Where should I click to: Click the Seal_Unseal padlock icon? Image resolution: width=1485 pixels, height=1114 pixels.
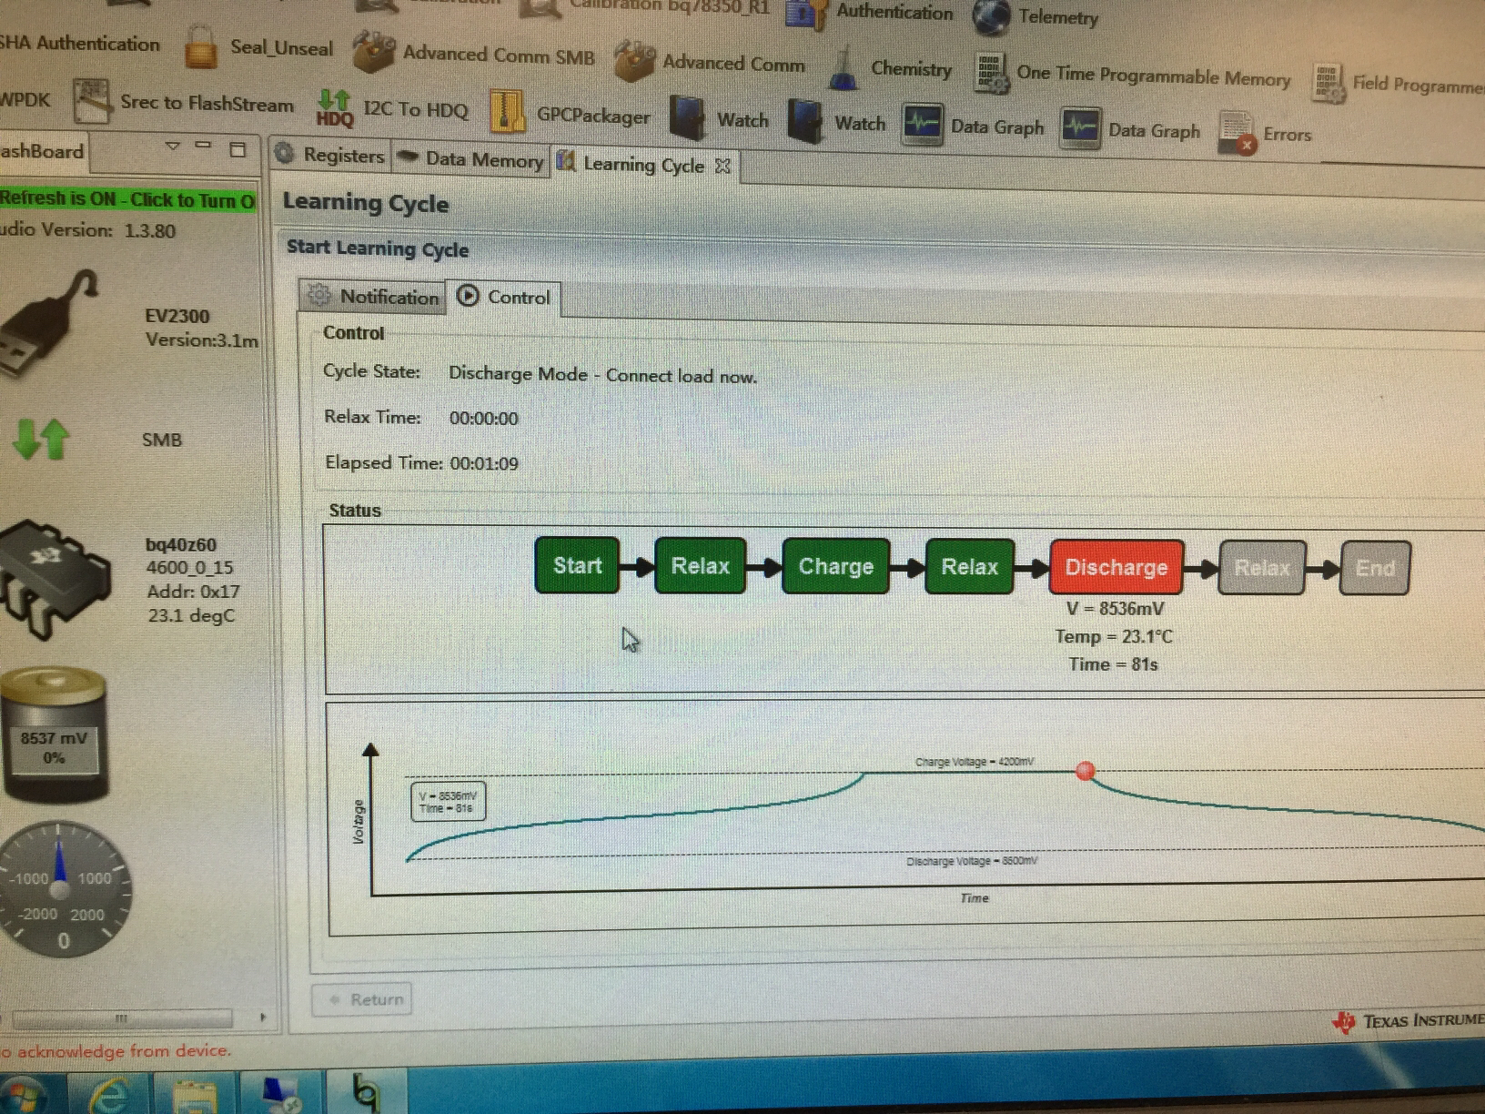click(x=200, y=46)
